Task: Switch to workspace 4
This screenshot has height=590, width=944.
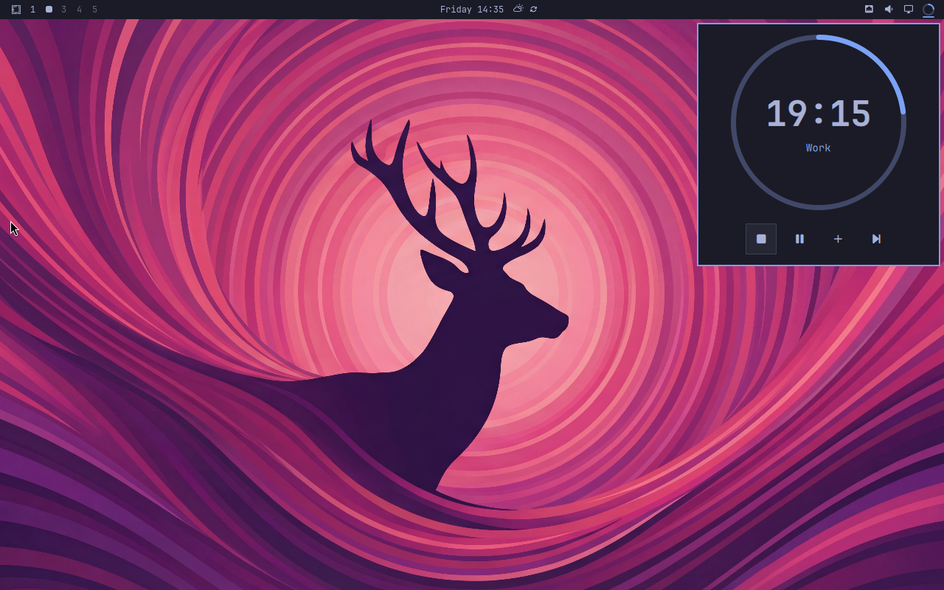Action: click(x=80, y=10)
